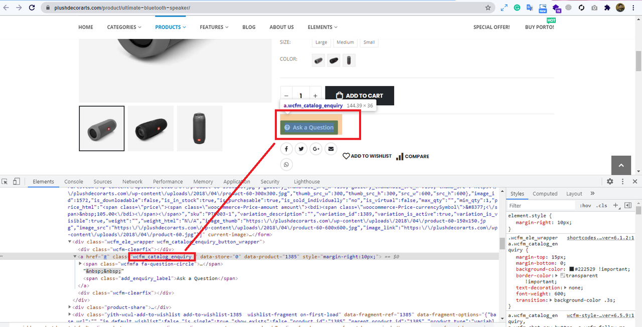Expand the transition CSS property
The image size is (642, 327).
[552, 300]
